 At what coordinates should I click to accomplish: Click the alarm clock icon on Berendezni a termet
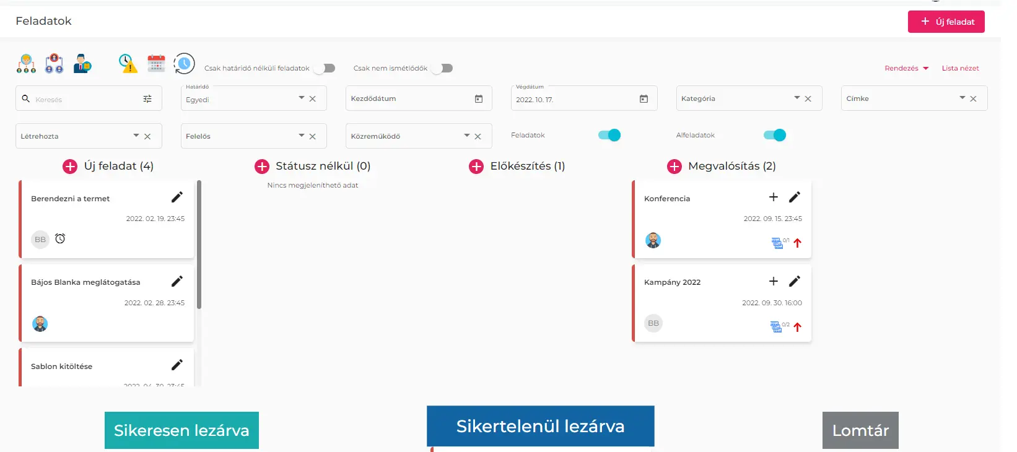pyautogui.click(x=60, y=238)
